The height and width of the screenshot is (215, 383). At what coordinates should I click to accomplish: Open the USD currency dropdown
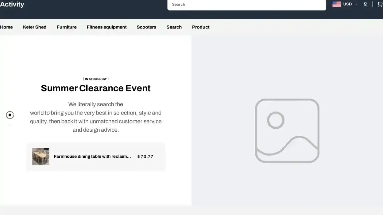coord(347,4)
